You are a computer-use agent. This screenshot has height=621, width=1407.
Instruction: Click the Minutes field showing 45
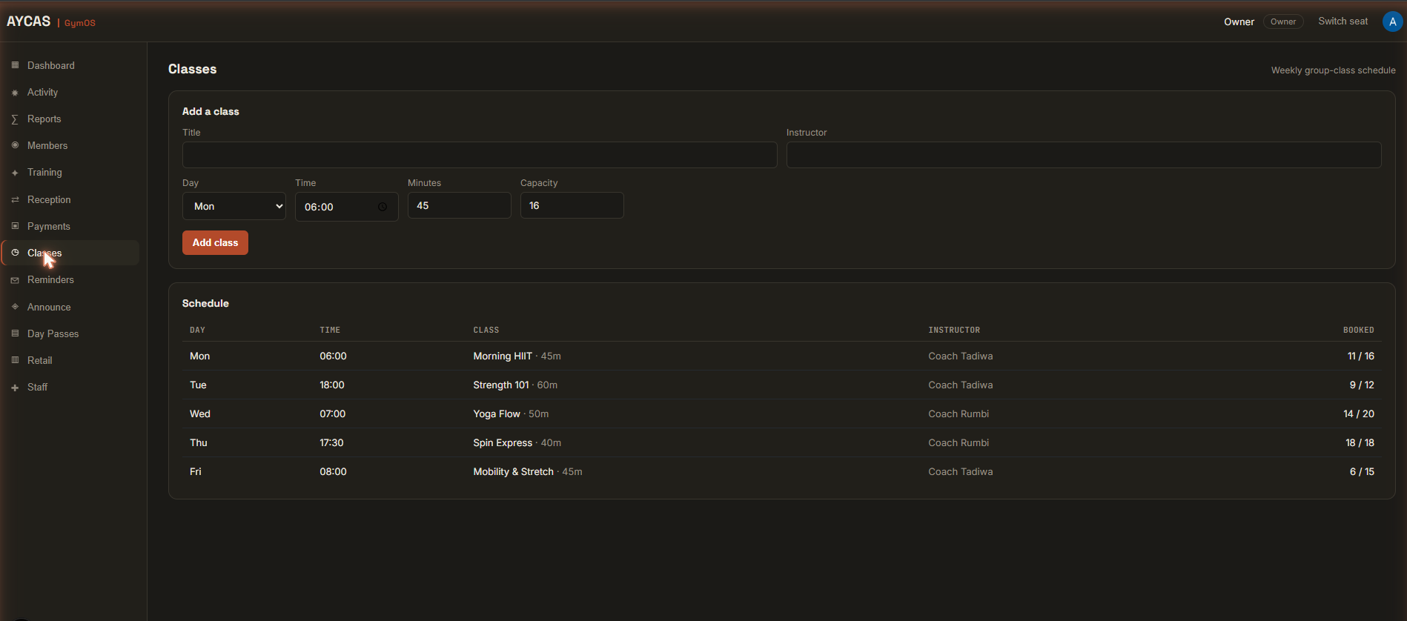[460, 205]
